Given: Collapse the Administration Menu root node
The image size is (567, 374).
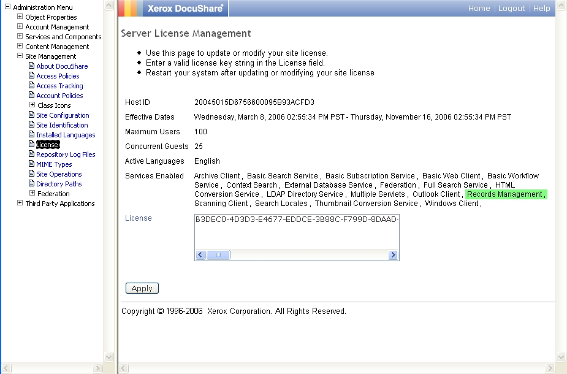Looking at the screenshot, I should tap(7, 7).
